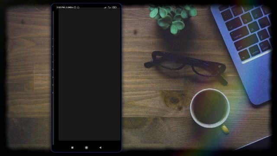This screenshot has height=156, width=277.
Task: Tap the 2:02 PM clock text
Action: click(61, 7)
